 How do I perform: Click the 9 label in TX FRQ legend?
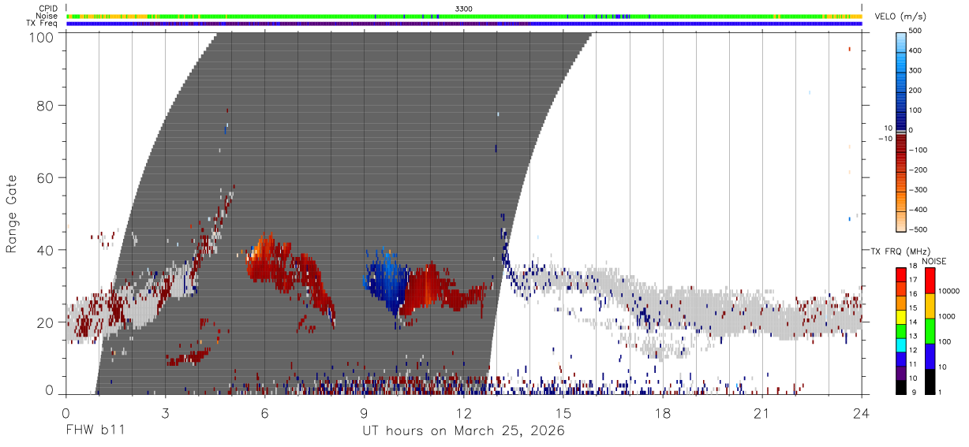[x=912, y=392]
